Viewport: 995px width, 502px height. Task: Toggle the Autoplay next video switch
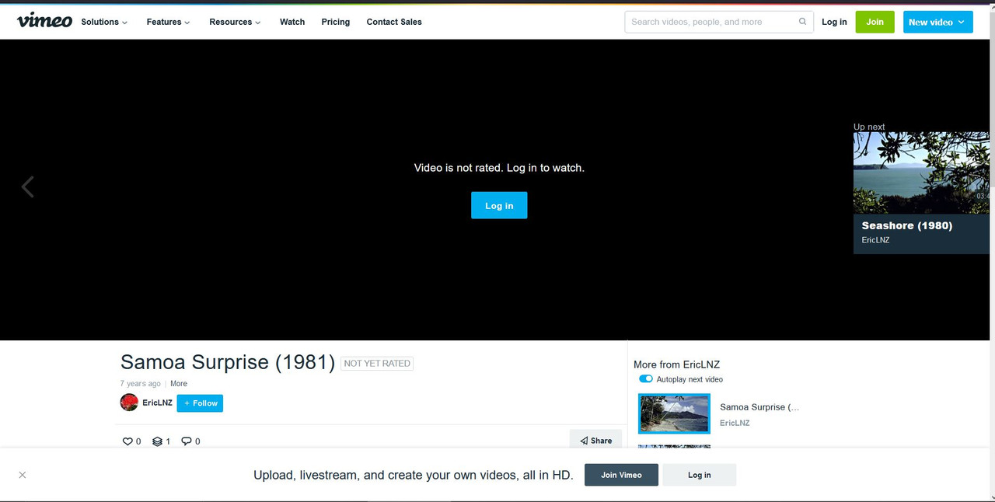click(646, 379)
